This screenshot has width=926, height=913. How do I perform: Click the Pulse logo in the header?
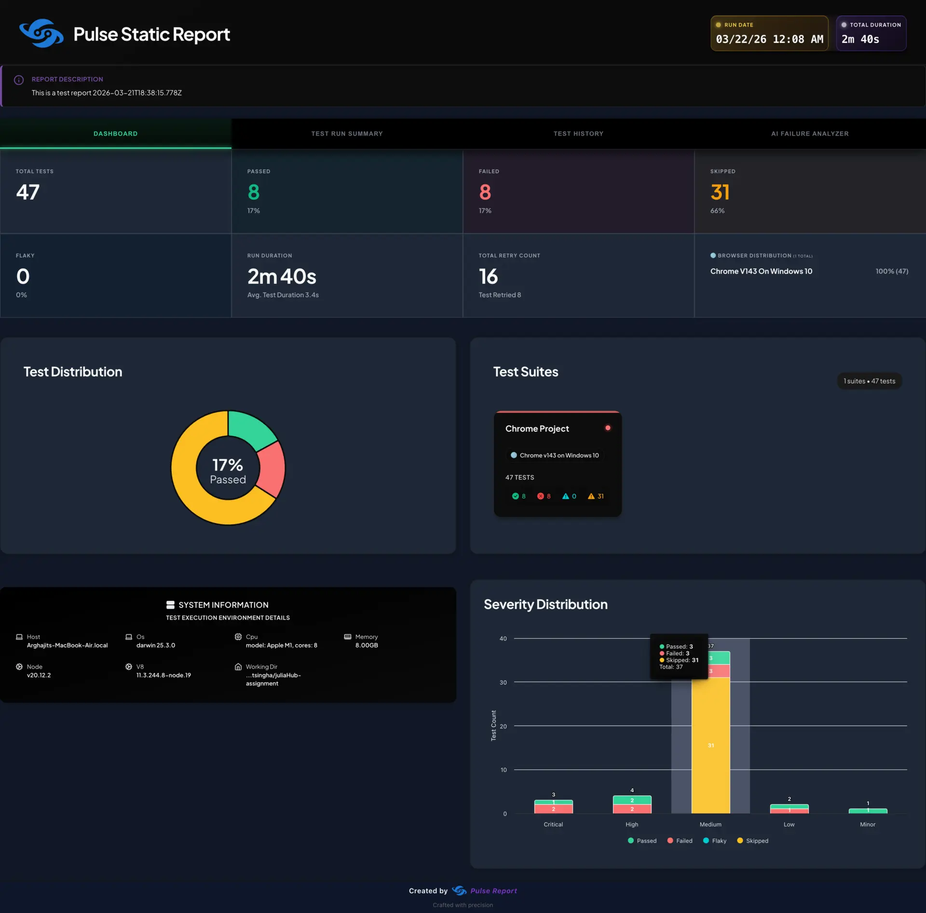click(41, 33)
